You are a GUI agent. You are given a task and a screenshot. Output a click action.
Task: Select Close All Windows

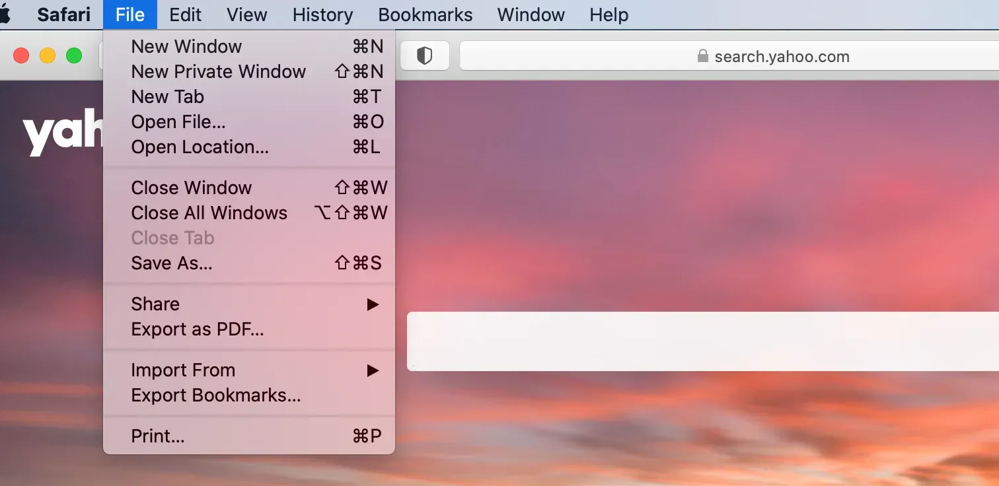(x=249, y=213)
